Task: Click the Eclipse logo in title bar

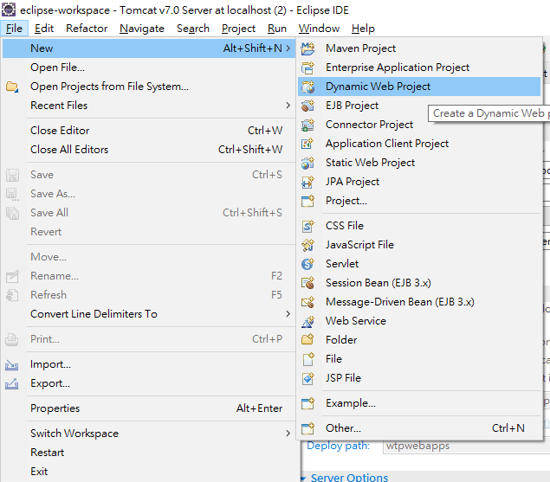Action: click(x=9, y=10)
